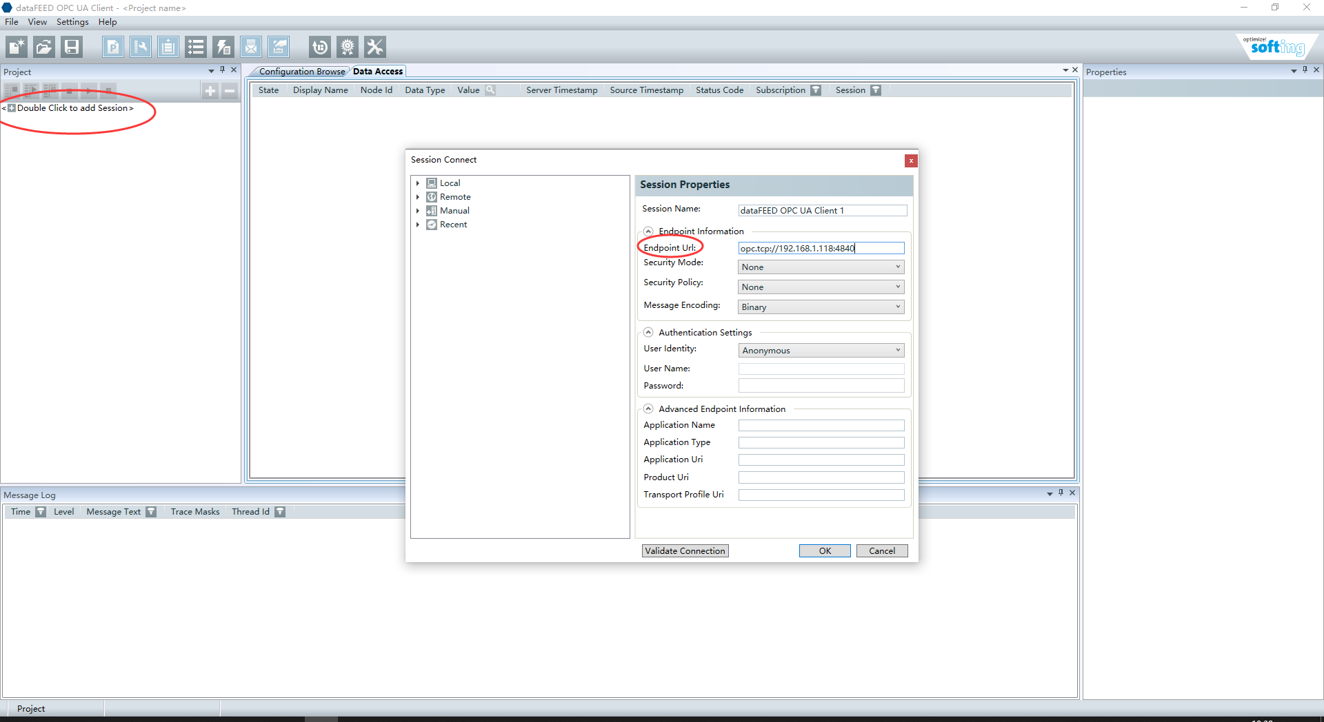This screenshot has width=1324, height=722.
Task: Click the Password input field
Action: tap(821, 386)
